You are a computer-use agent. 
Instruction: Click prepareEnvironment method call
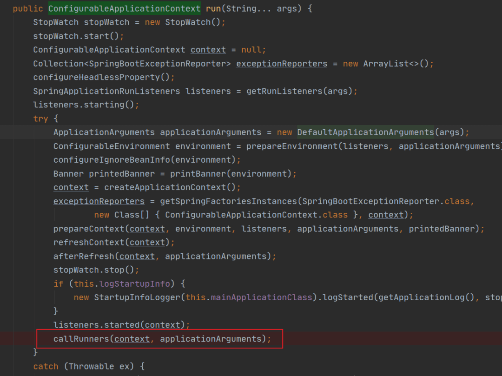click(x=292, y=146)
